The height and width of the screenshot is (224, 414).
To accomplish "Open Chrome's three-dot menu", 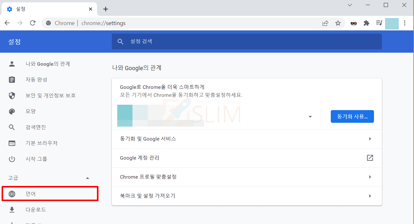I will 404,23.
